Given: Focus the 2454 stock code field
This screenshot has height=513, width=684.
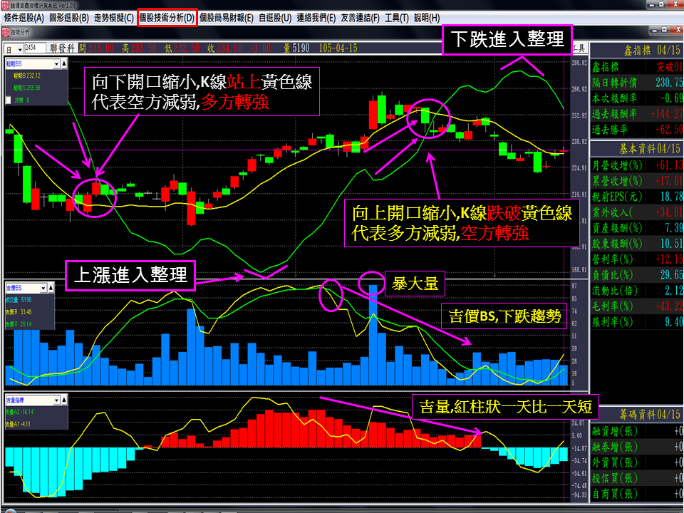Looking at the screenshot, I should point(35,48).
